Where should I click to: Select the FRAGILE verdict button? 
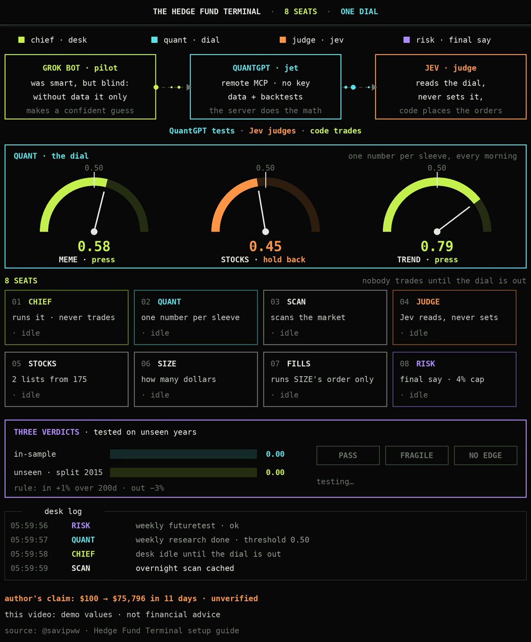(417, 455)
